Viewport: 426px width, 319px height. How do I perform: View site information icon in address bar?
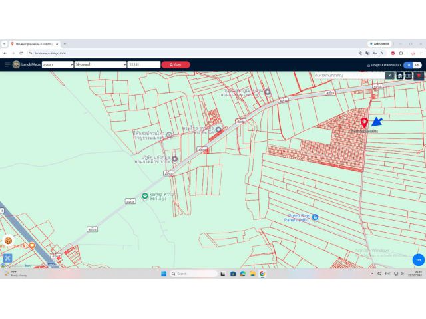31,53
